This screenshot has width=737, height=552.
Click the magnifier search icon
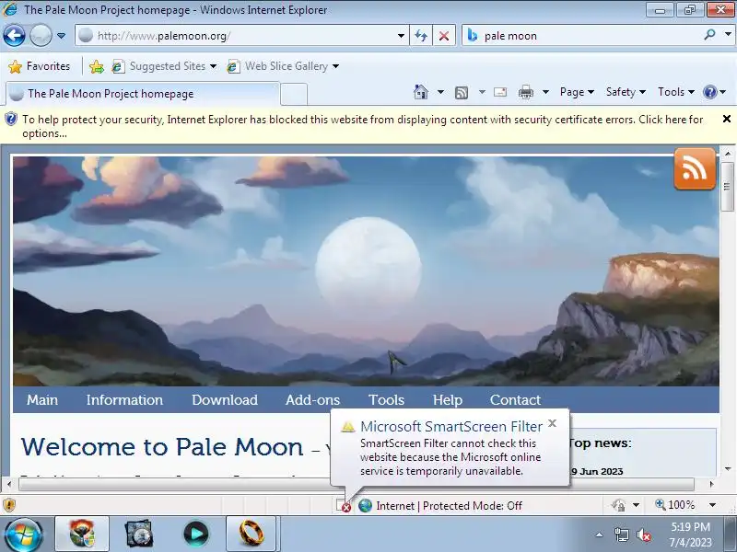tap(709, 35)
